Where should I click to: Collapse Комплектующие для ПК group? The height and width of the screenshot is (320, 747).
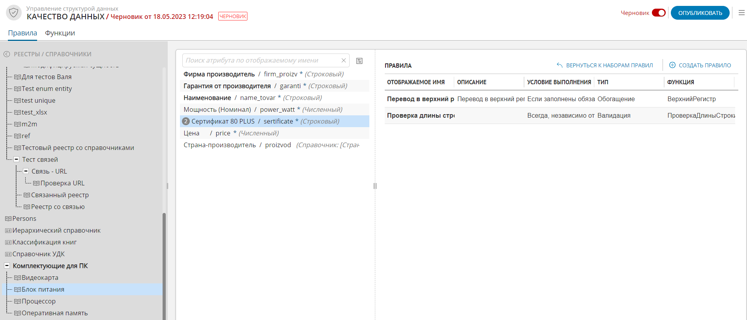7,266
